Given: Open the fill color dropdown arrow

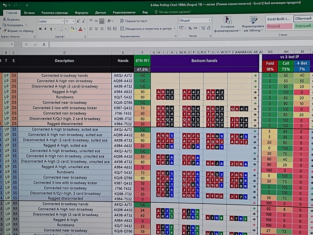Looking at the screenshot, I should click(76, 29).
